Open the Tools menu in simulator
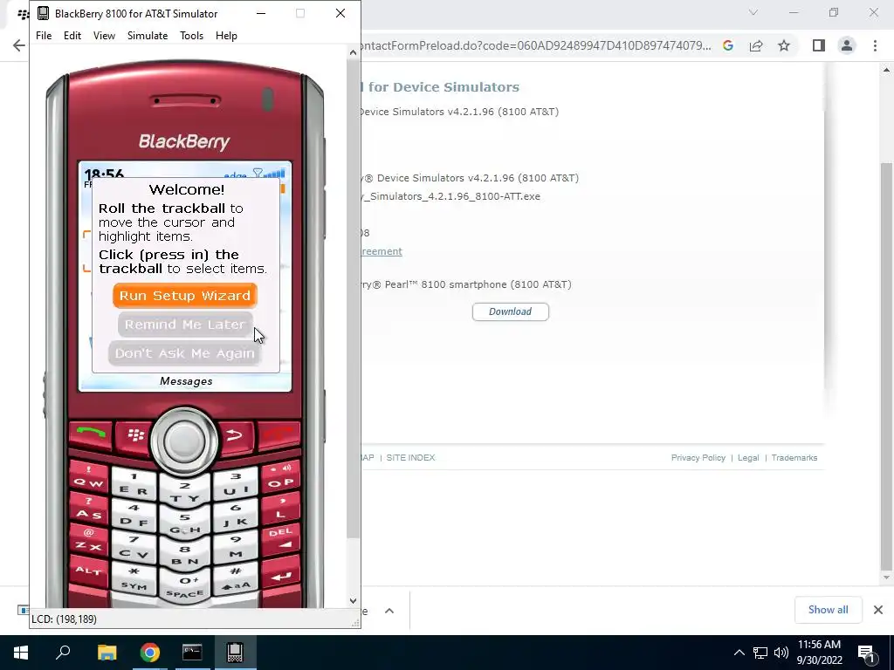894x670 pixels. (x=191, y=35)
